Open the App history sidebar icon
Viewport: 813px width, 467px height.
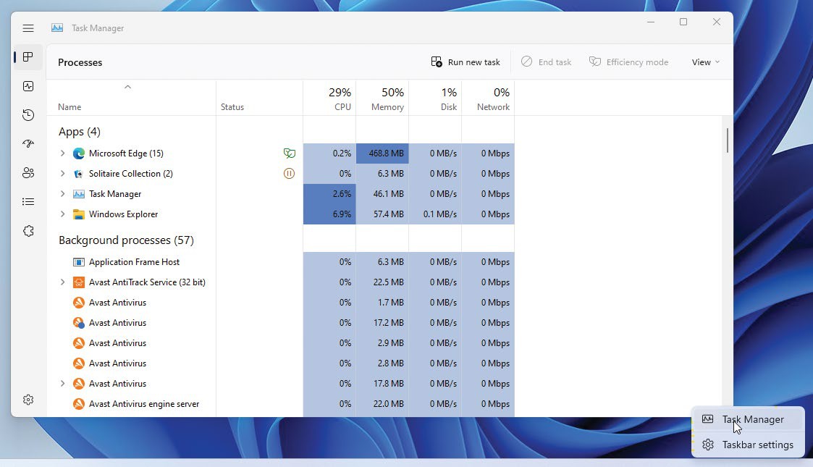click(28, 115)
